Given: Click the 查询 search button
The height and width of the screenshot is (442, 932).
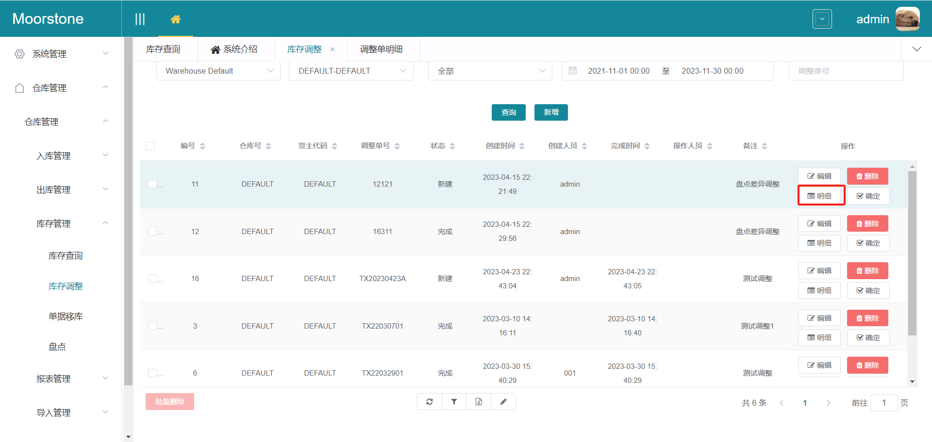Looking at the screenshot, I should pyautogui.click(x=508, y=112).
